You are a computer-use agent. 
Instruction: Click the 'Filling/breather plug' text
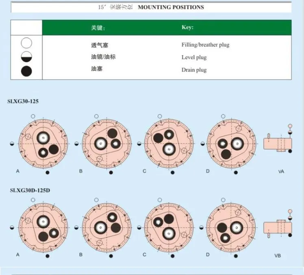(206, 45)
